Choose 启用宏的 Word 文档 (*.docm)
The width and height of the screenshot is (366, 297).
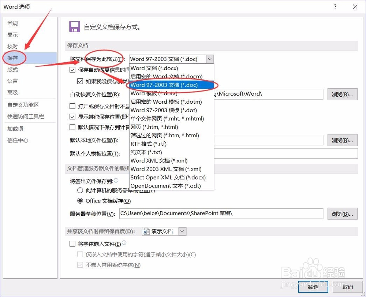coord(172,77)
